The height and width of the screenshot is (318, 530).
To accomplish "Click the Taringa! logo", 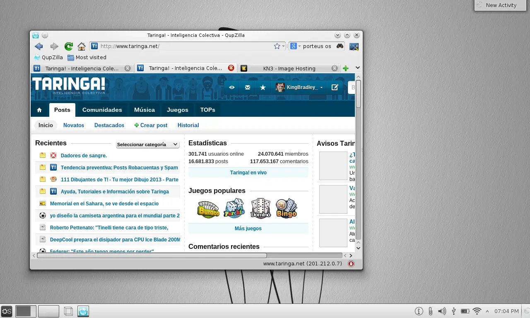I will pos(69,85).
